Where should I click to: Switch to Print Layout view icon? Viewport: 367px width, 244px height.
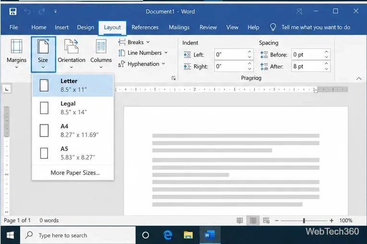(253, 221)
